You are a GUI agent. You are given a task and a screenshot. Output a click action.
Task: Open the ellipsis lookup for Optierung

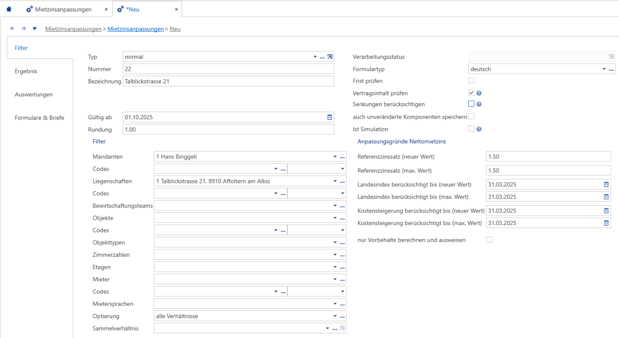pyautogui.click(x=342, y=316)
